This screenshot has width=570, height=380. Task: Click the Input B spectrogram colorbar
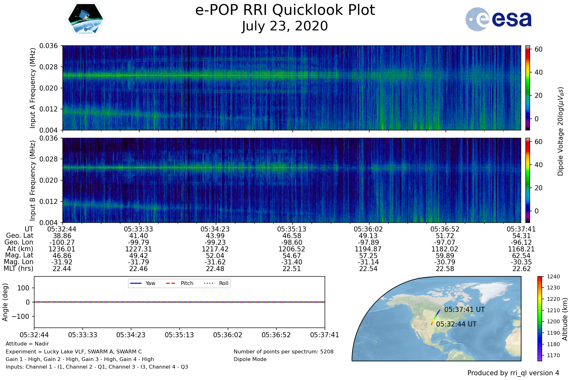click(x=528, y=180)
